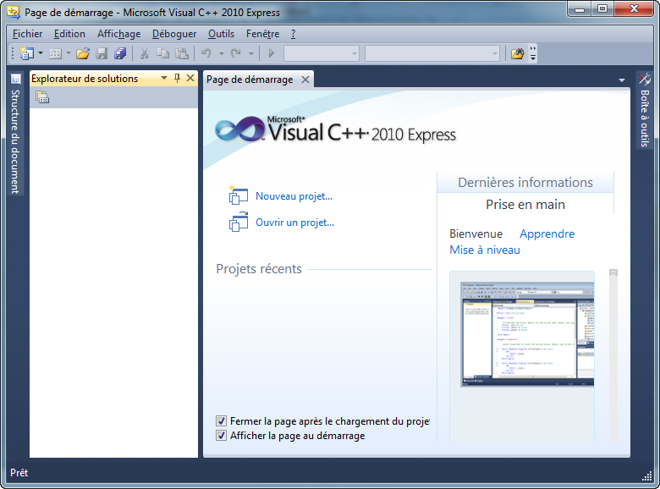Screen dimensions: 660x489
Task: Click the Boîte à outils tools icon
Action: [x=645, y=80]
